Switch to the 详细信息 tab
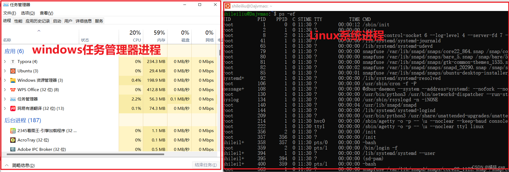 [x=84, y=21]
